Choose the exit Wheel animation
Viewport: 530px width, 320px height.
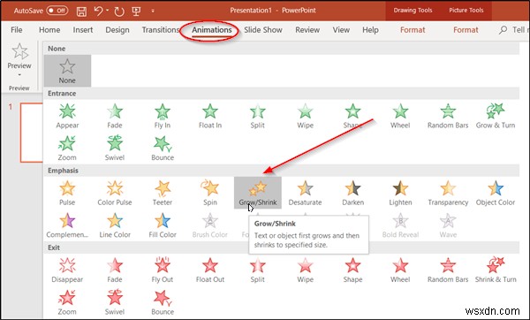point(400,270)
